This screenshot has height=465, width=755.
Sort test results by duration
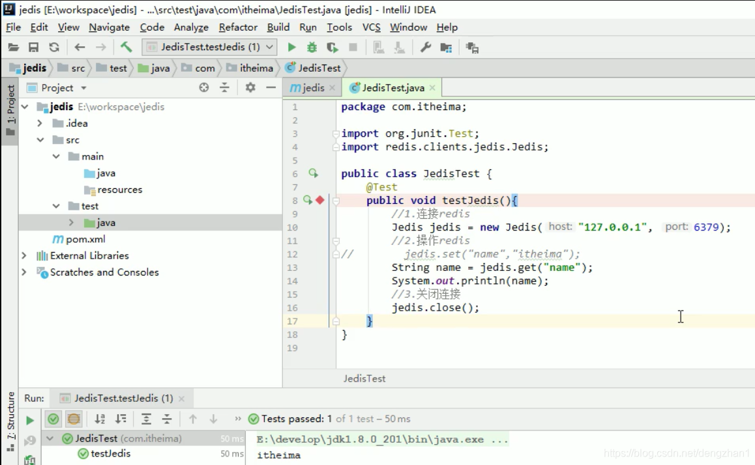pyautogui.click(x=121, y=419)
